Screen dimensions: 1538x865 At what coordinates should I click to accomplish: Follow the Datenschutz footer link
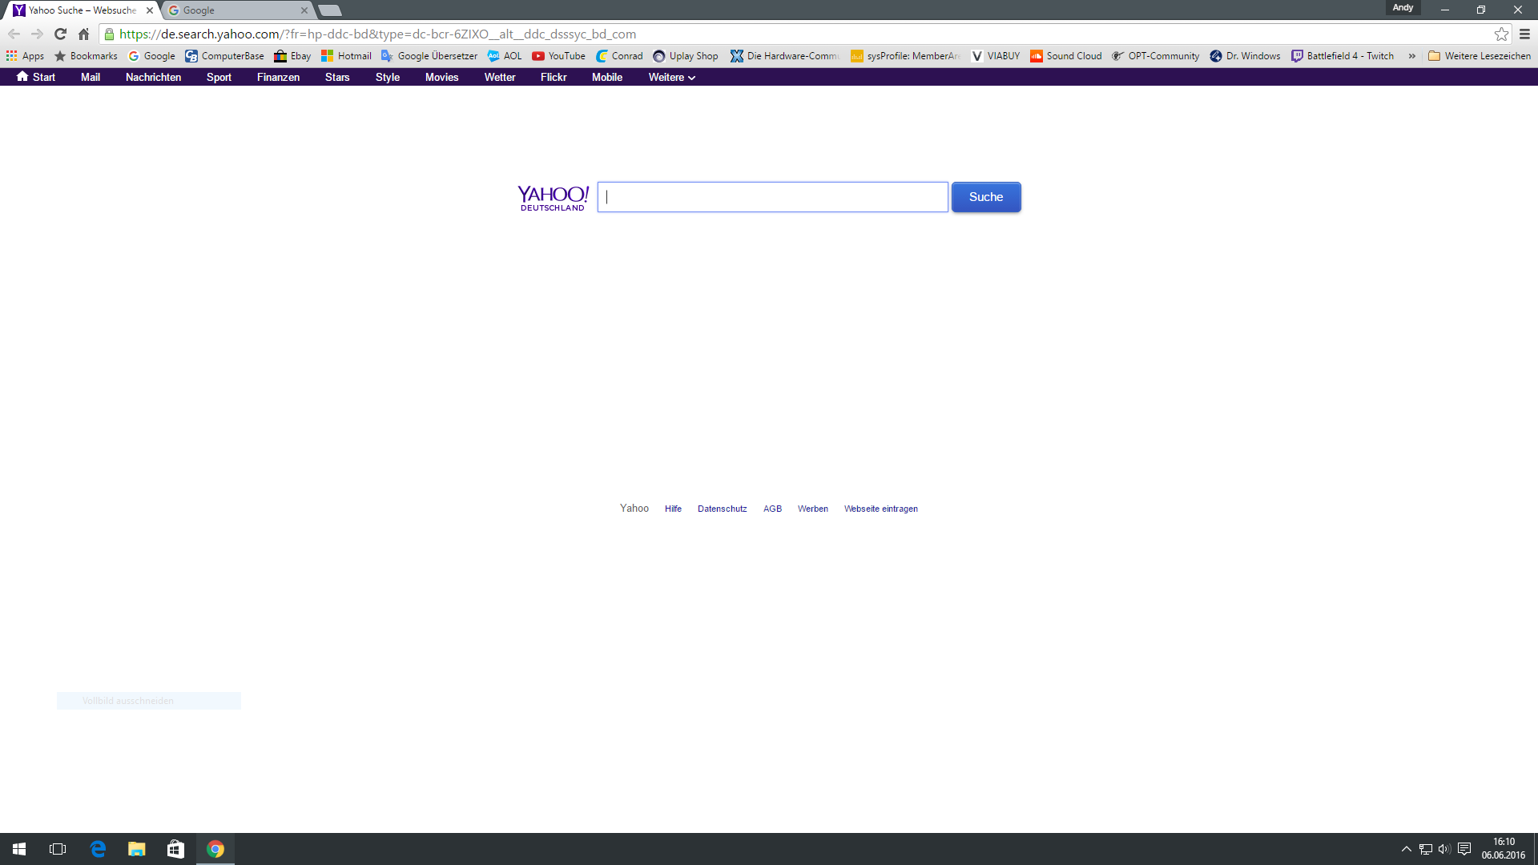click(x=722, y=509)
